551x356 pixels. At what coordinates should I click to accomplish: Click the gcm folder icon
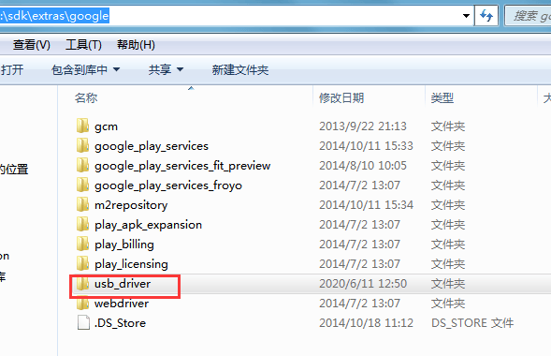(83, 126)
